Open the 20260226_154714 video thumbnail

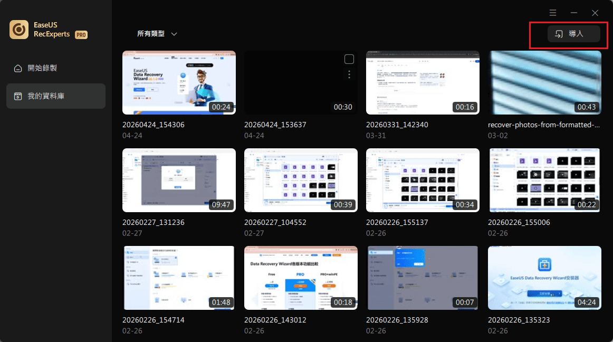coord(179,278)
